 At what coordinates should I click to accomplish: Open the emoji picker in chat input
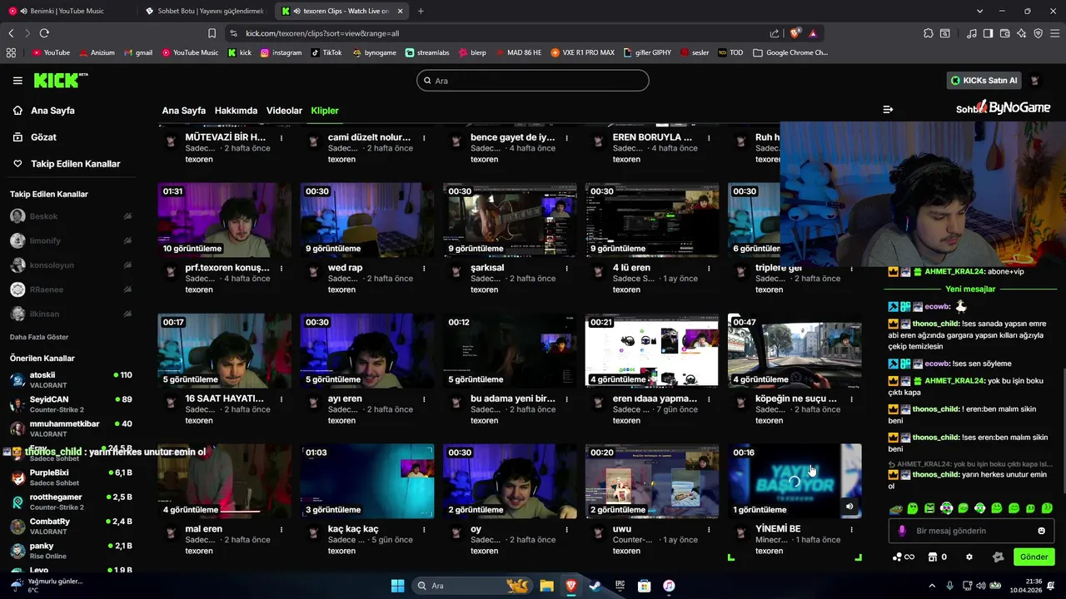(1041, 531)
